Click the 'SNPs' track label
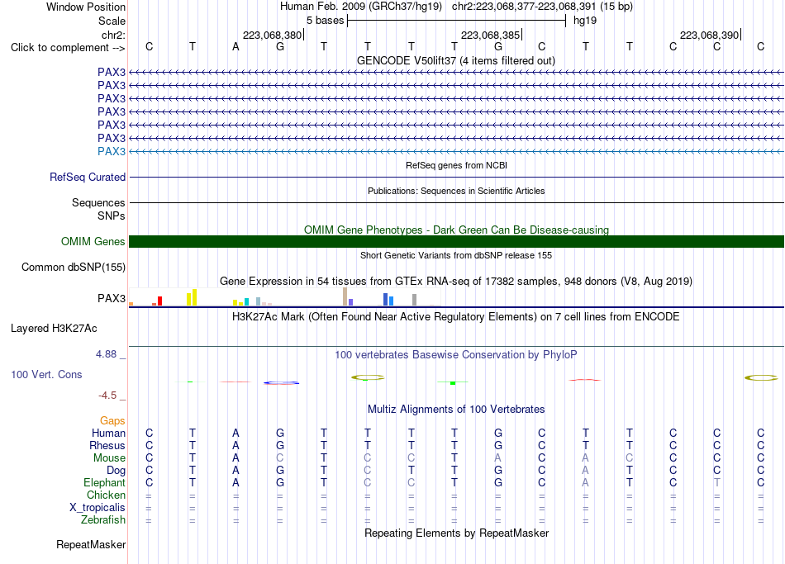Viewport: 785px width, 564px height. [x=112, y=216]
